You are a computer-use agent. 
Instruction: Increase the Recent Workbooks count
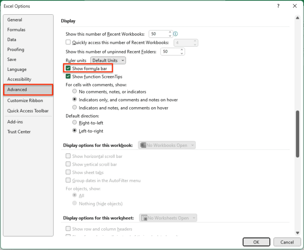[170, 32]
